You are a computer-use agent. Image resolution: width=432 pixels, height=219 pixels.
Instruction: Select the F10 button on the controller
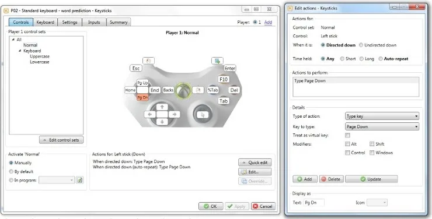point(224,79)
